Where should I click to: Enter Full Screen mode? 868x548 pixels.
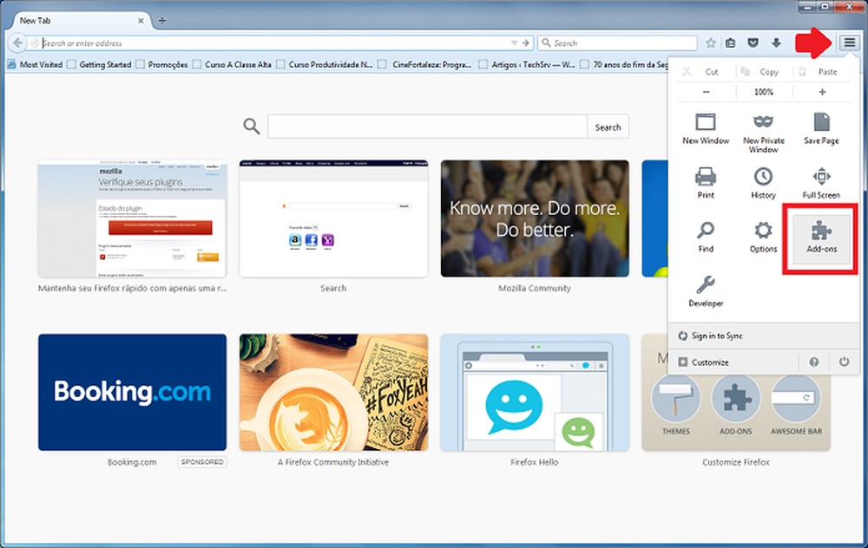coord(820,180)
